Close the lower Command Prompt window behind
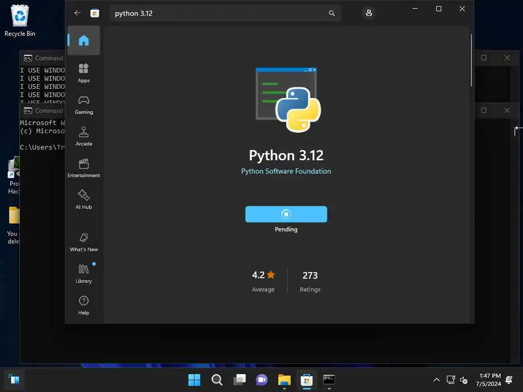 507,110
